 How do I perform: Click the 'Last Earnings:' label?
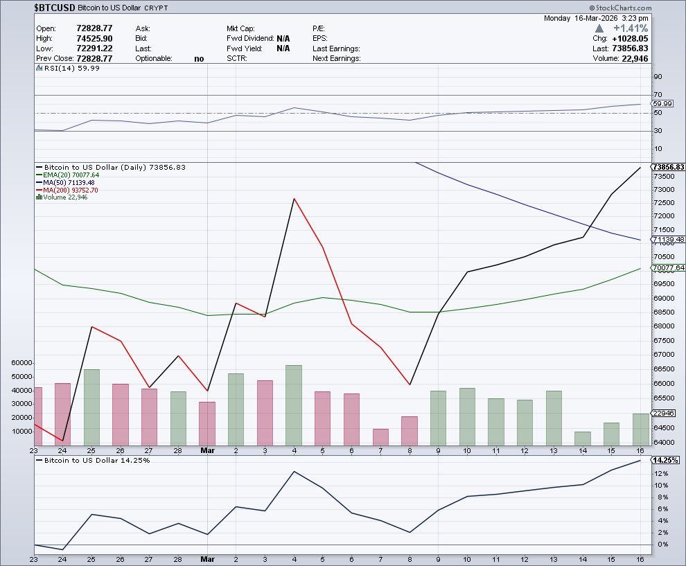click(x=336, y=48)
